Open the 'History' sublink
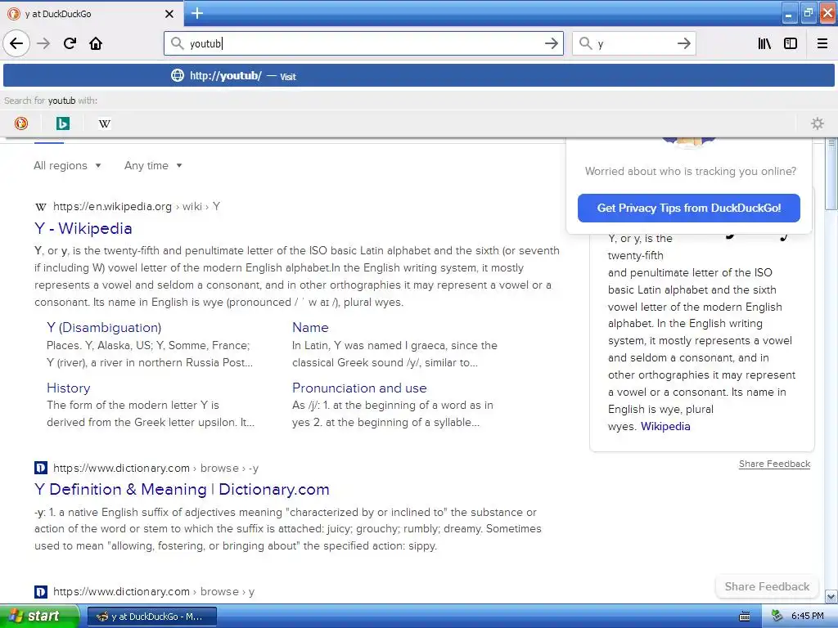 click(x=69, y=388)
